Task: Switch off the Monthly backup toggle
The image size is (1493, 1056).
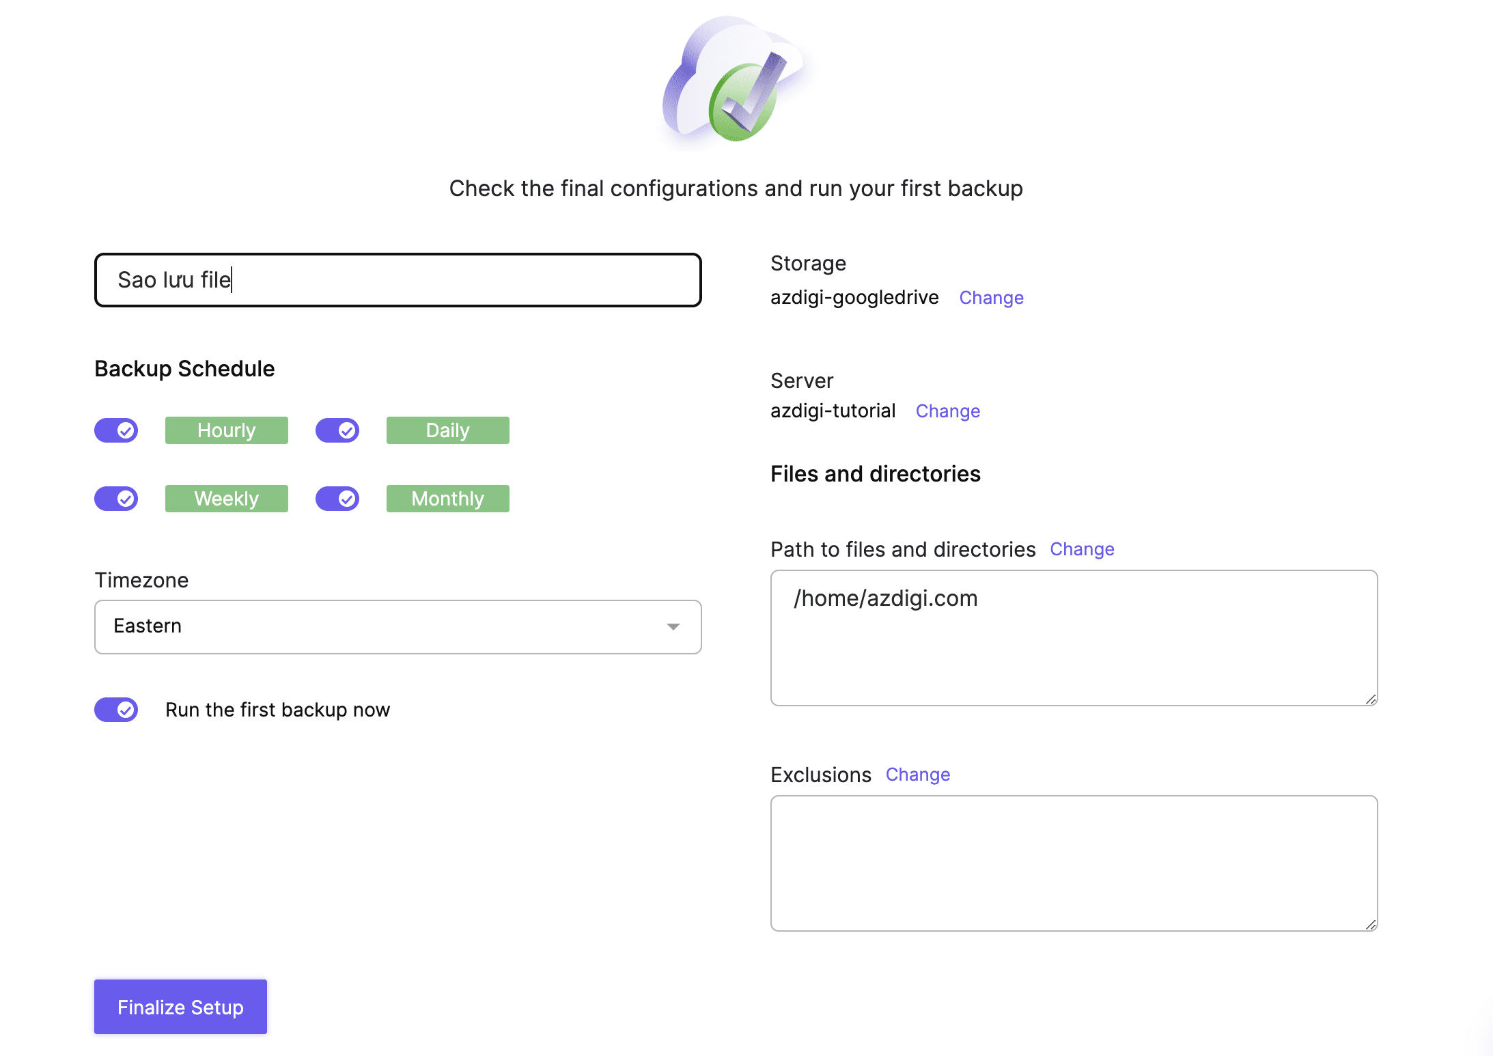Action: 337,499
